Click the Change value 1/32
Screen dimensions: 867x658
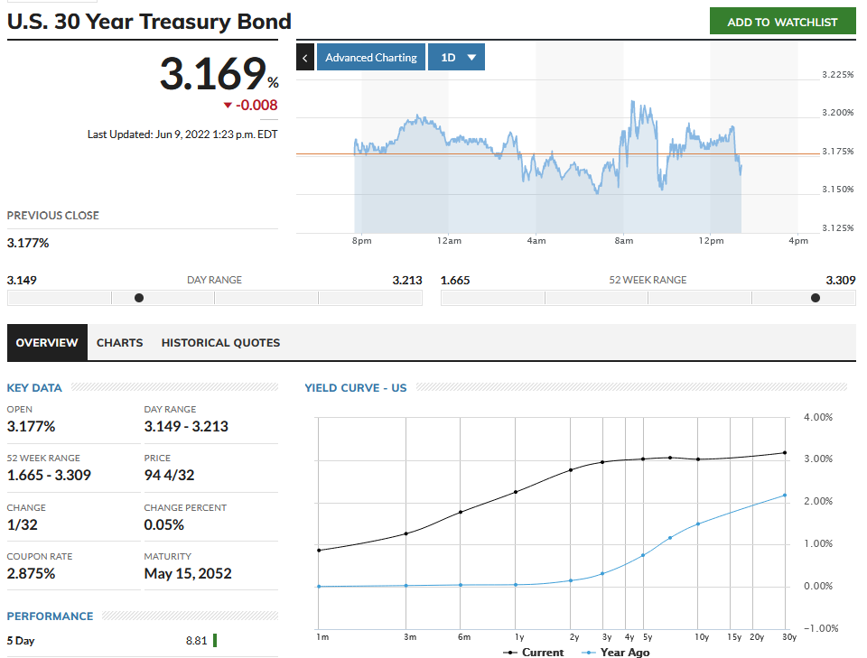pos(22,524)
